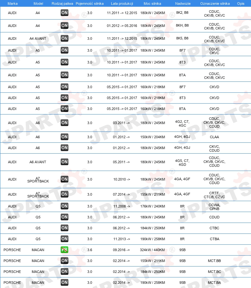Screen dimensions: 251x288
Task: Click the production date '11.2008 ->'
Action: pos(122,206)
